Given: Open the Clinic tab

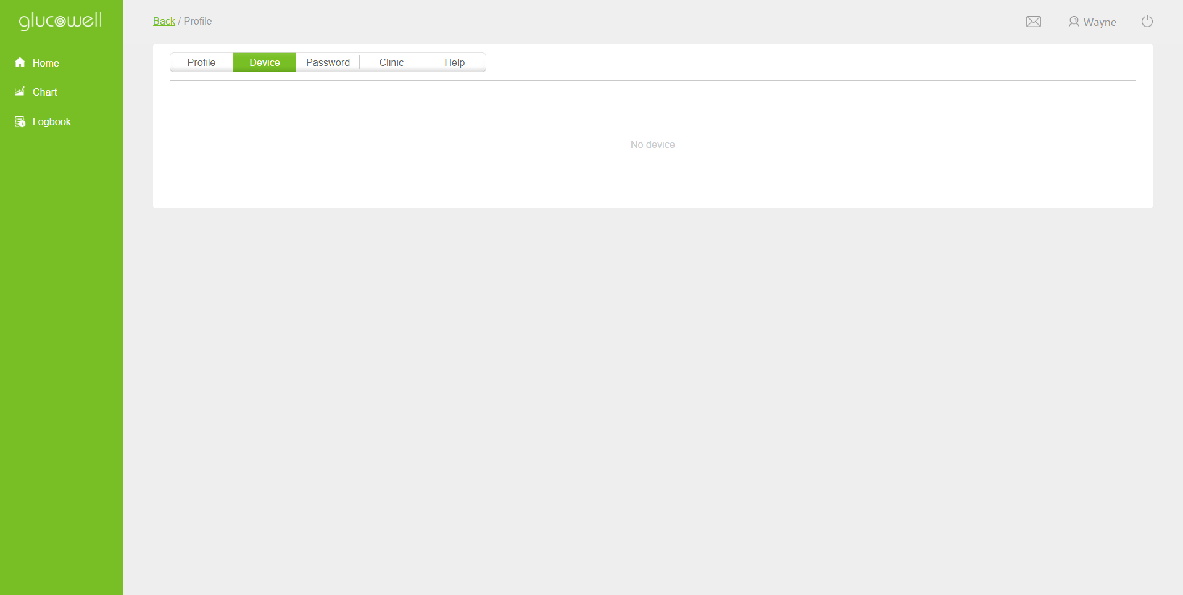Looking at the screenshot, I should click(x=391, y=62).
